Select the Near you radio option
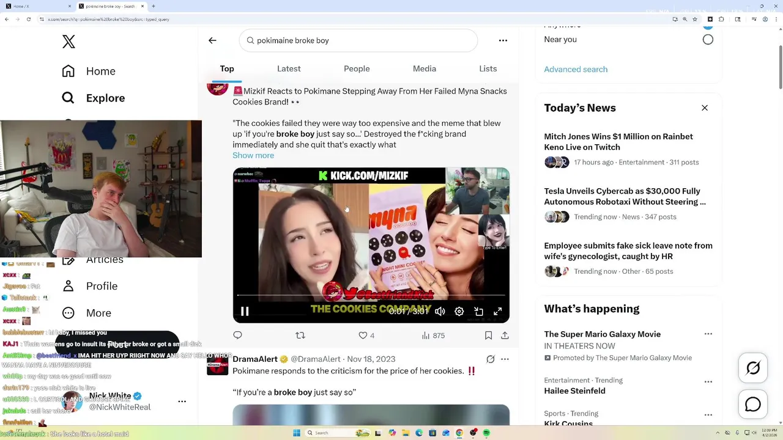Screen dimensions: 783x440 [708, 40]
